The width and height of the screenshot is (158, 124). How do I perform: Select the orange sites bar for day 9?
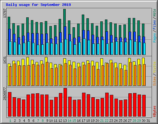(47, 74)
